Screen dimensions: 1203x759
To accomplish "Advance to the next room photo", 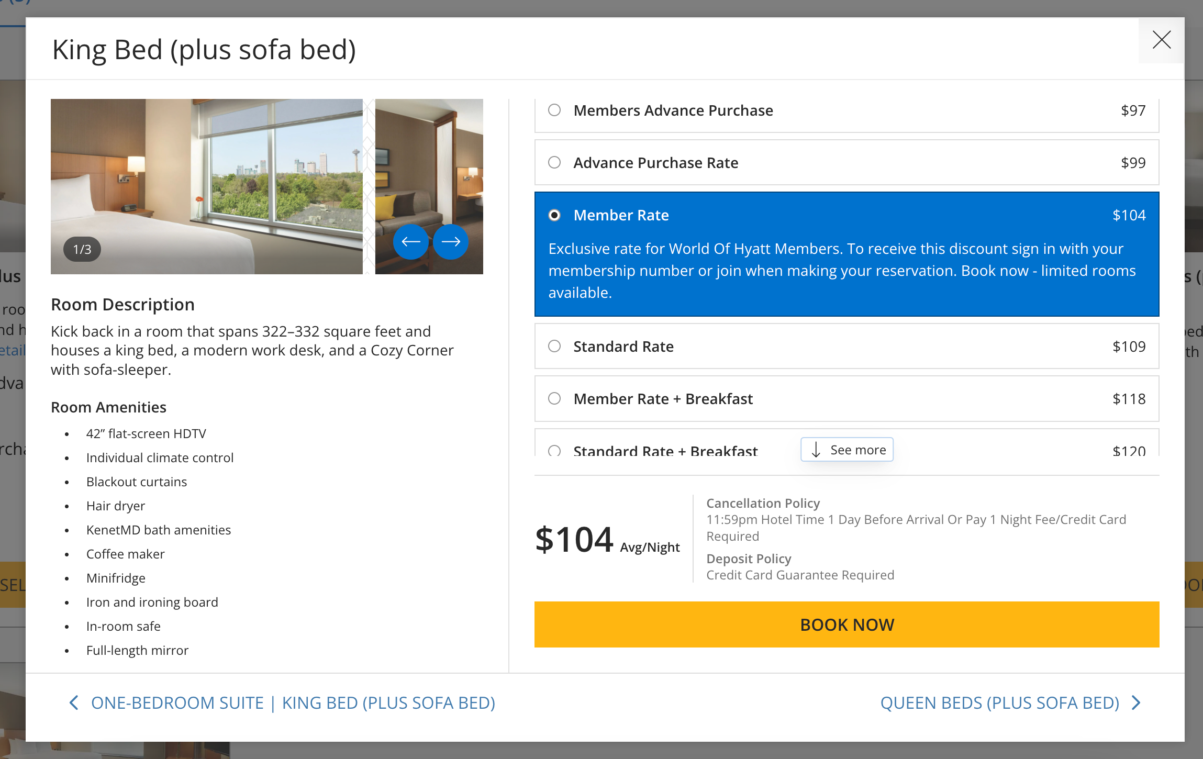I will point(450,241).
